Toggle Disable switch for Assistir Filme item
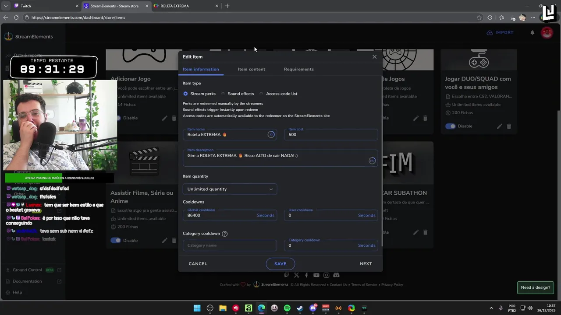Screen dimensions: 561x315 116,240
